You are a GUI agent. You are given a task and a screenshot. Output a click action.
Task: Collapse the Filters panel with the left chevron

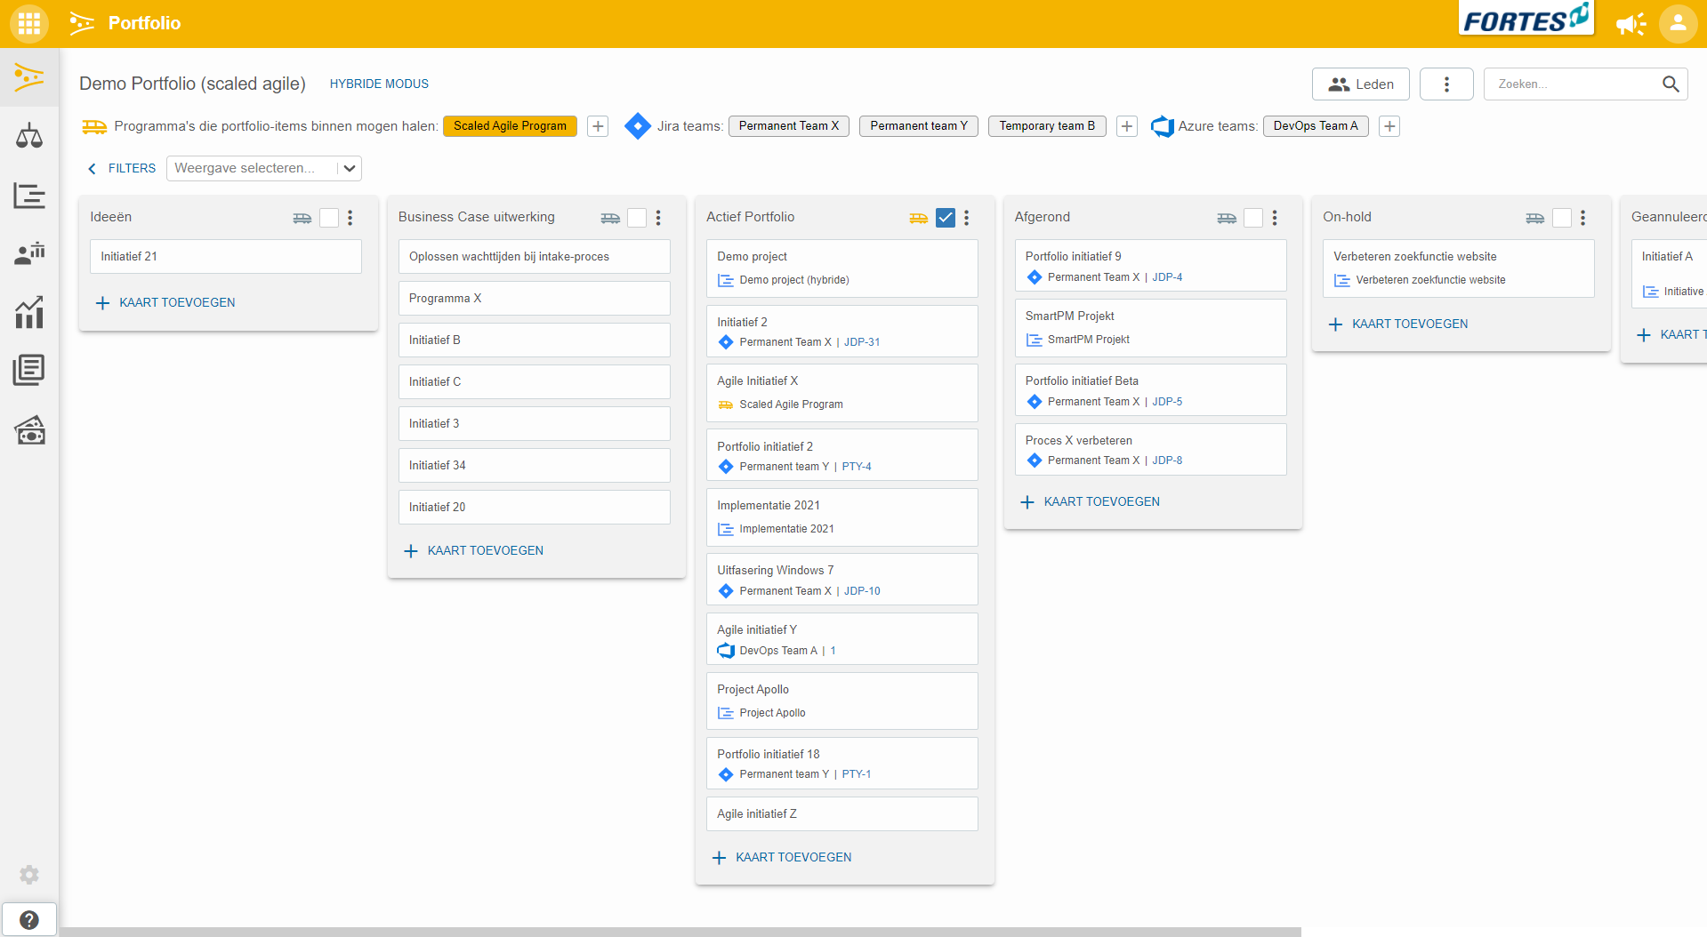[x=92, y=168]
